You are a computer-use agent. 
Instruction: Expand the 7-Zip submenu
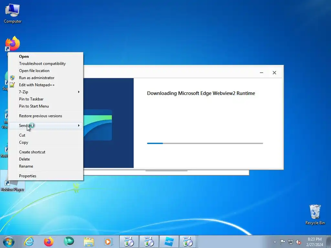[46, 92]
